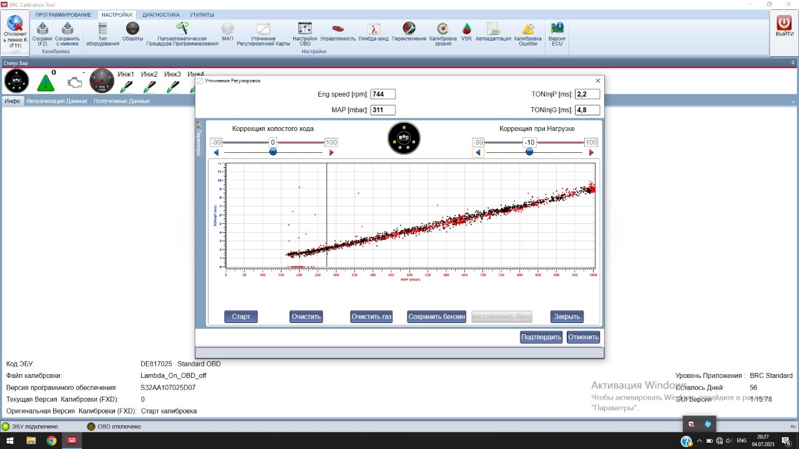Click the Очистить газ button
This screenshot has width=799, height=449.
(371, 317)
